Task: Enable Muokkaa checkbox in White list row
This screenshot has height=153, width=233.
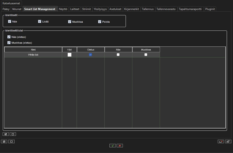Action: click(146, 55)
